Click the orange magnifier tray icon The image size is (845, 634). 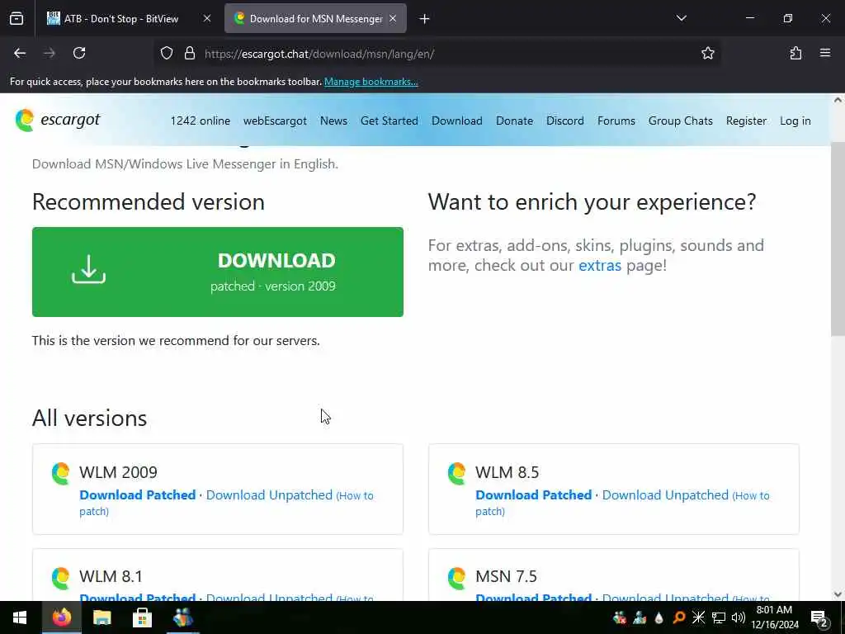678,617
